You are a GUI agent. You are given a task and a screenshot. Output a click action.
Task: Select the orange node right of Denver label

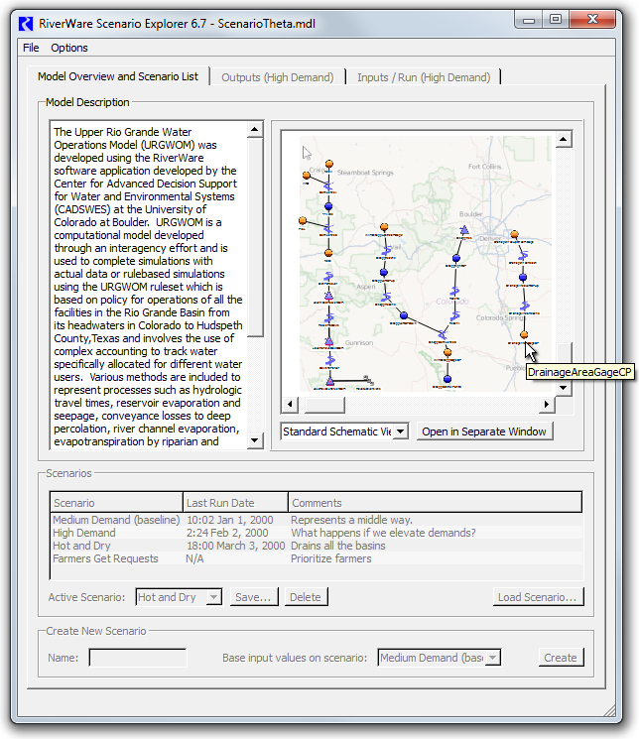(x=515, y=234)
